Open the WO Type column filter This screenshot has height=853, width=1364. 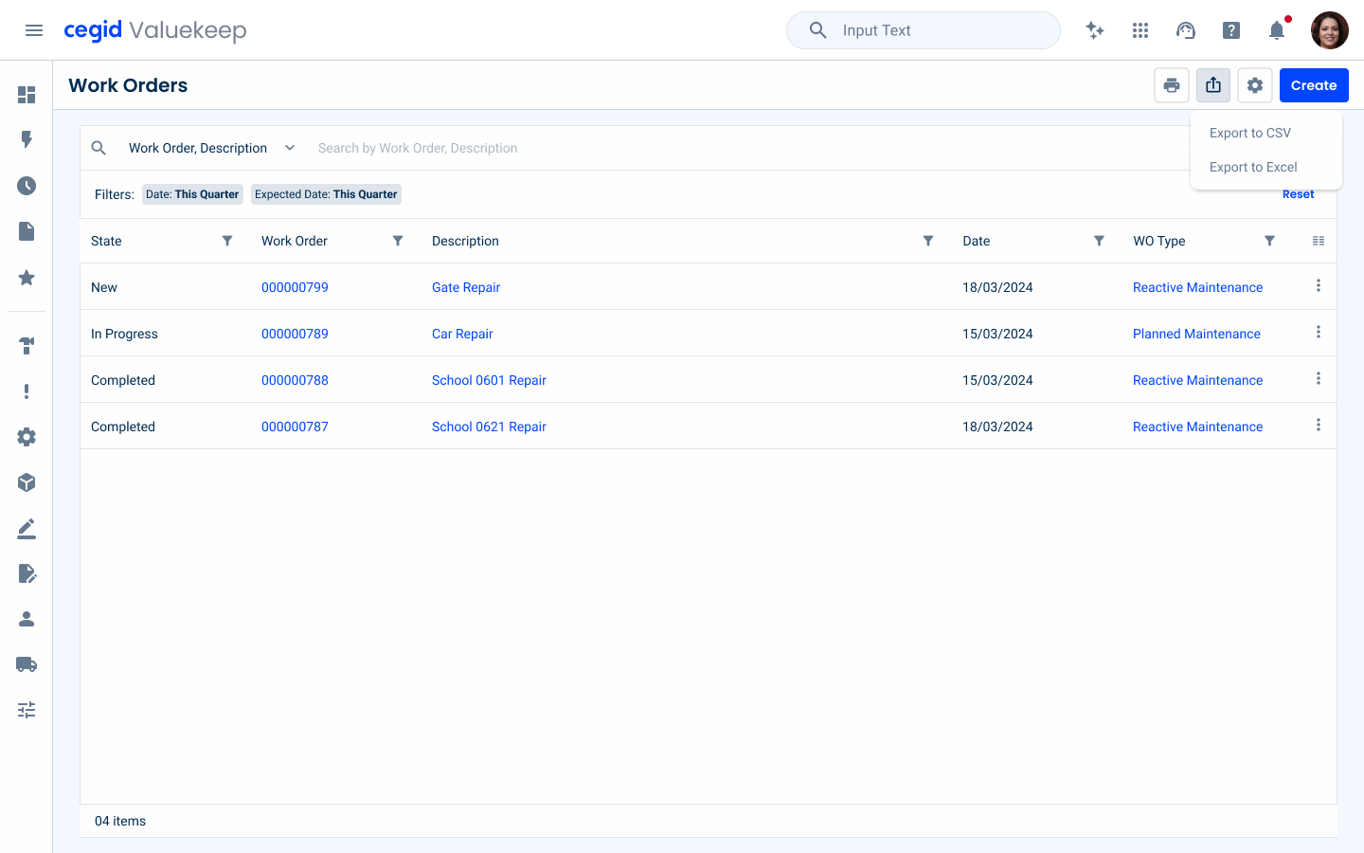click(x=1269, y=241)
